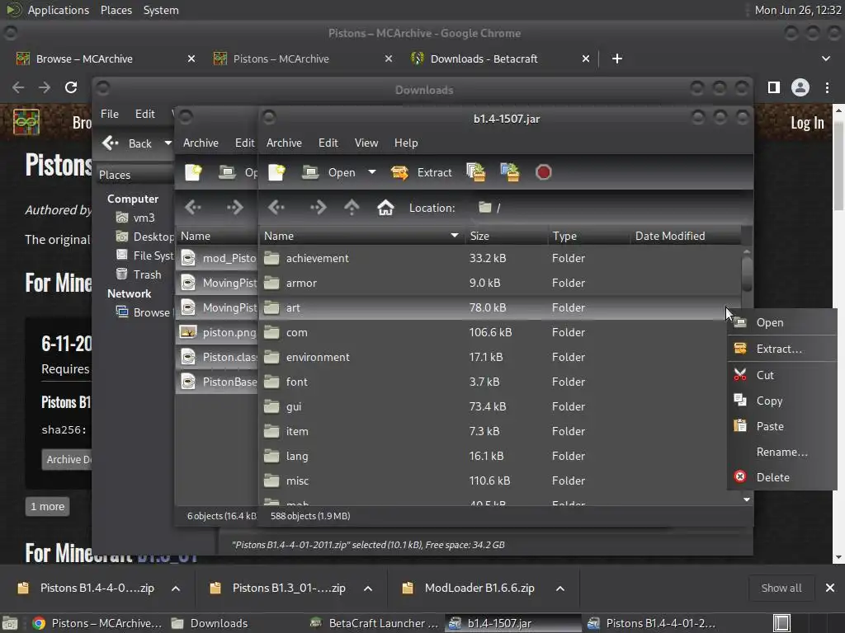Image resolution: width=845 pixels, height=633 pixels.
Task: Go forward in b1.4-1507.jar archive navigation
Action: click(318, 207)
